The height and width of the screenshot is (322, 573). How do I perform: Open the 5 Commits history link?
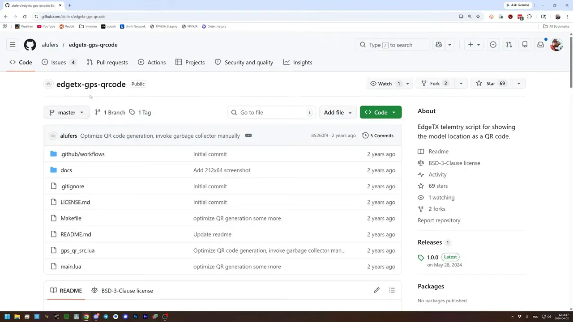(378, 136)
